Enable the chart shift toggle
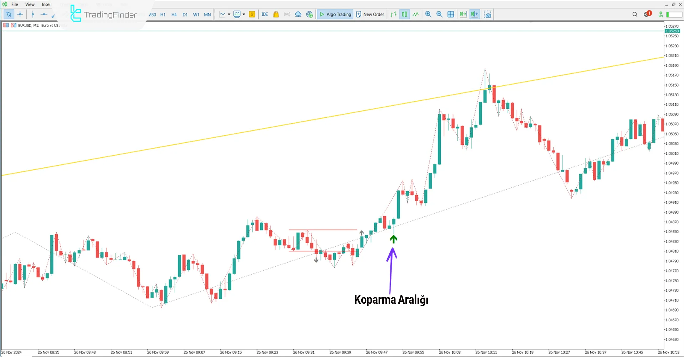This screenshot has width=684, height=357. pyautogui.click(x=475, y=15)
